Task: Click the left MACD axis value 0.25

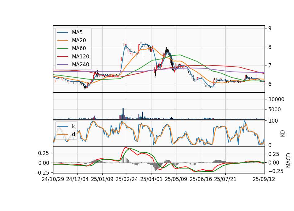Action: coord(43,153)
